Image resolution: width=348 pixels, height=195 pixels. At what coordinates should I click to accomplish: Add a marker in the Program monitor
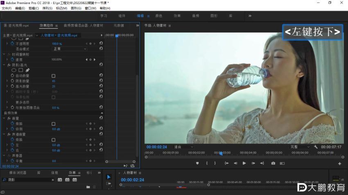click(x=197, y=163)
